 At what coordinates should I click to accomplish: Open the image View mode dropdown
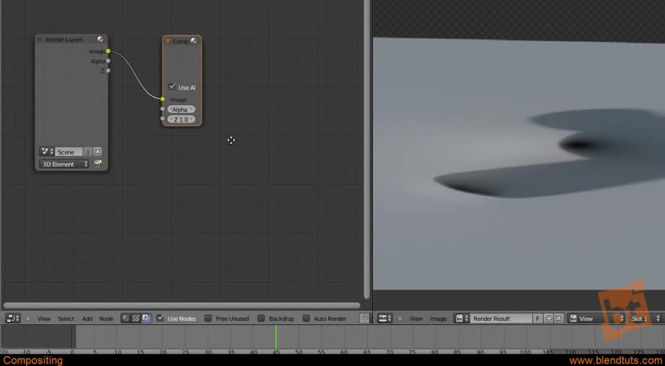[596, 318]
